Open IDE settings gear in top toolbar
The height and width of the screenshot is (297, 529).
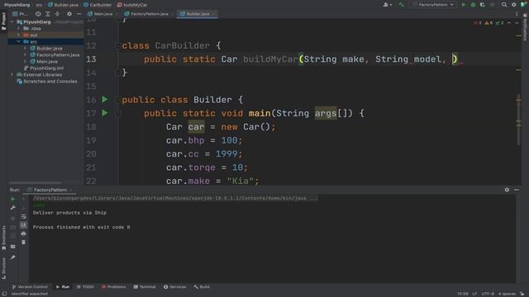click(x=514, y=5)
